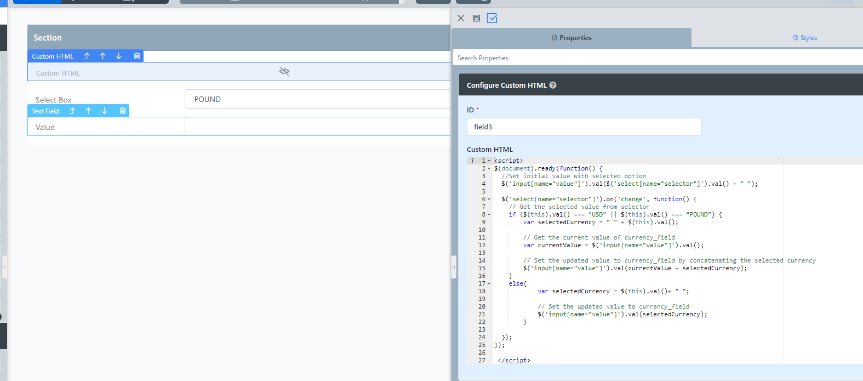This screenshot has height=381, width=863.
Task: Click the "Value" field label
Action: pos(45,127)
